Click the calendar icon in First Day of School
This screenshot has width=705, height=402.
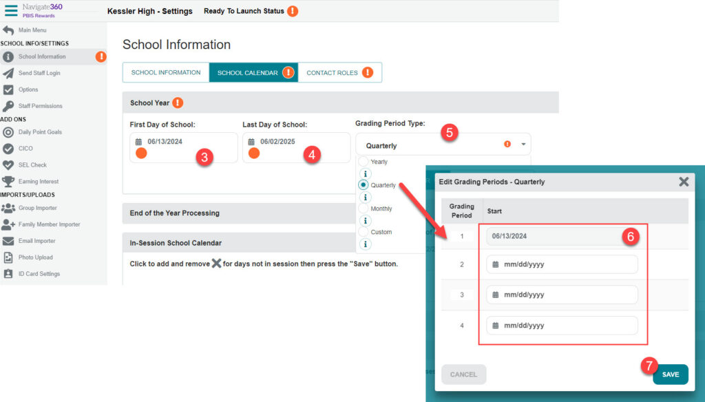coord(138,142)
